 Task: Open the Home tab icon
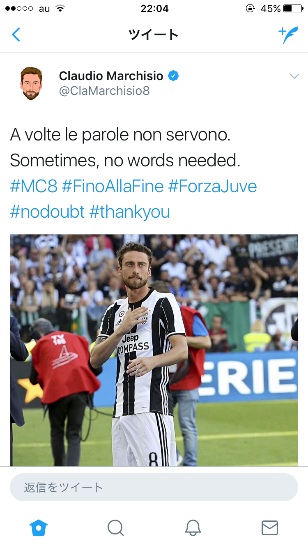(39, 527)
